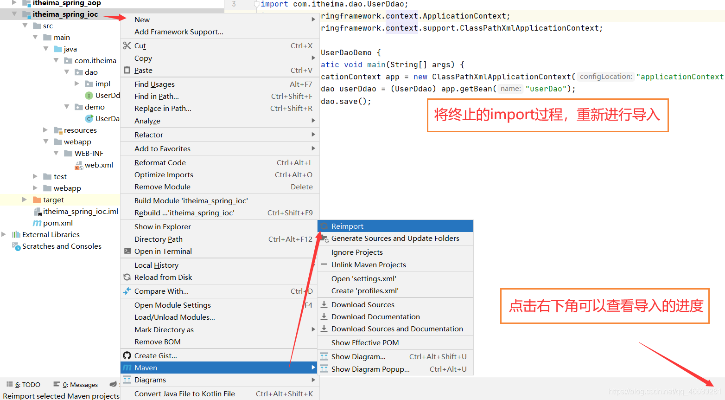Click the Scratches and Consoles icon
This screenshot has width=725, height=400.
[x=16, y=246]
